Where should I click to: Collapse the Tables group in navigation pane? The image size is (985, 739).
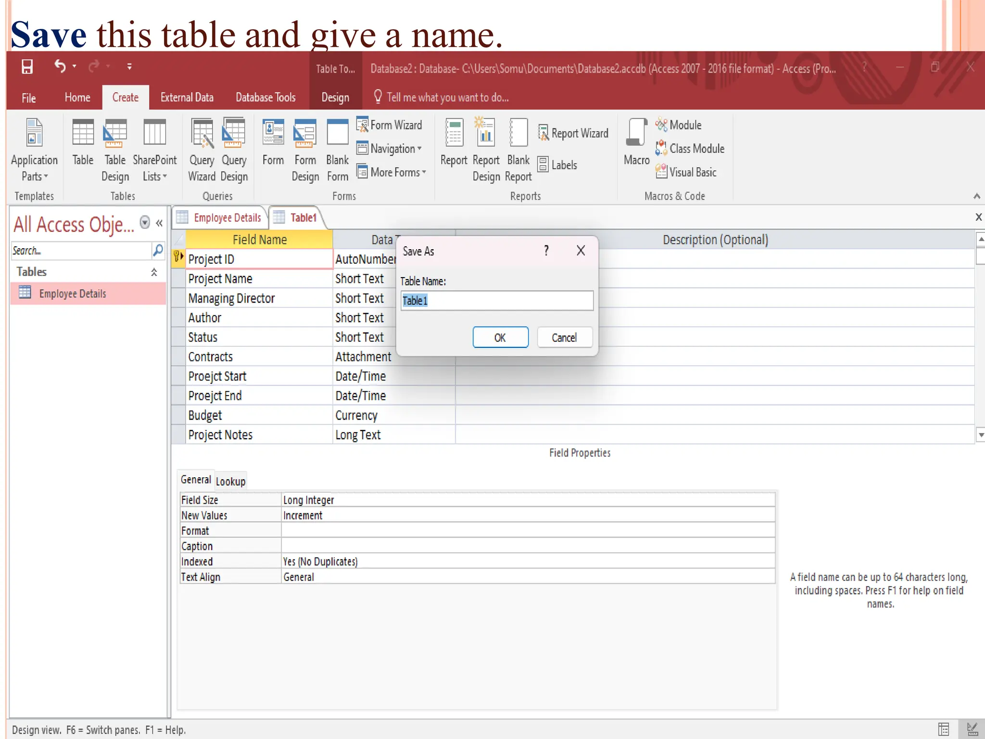click(x=154, y=272)
